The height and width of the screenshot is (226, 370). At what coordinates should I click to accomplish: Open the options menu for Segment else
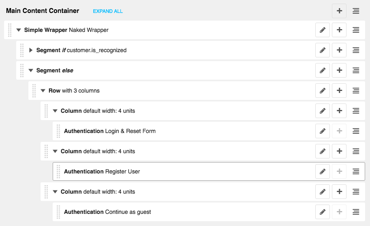356,70
